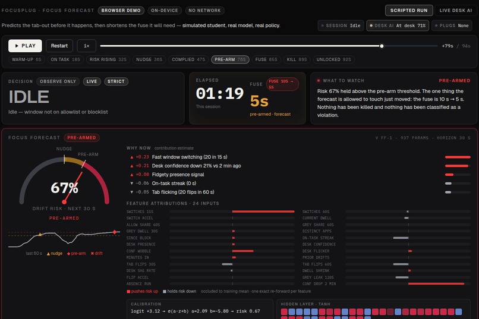Open the PLUGS None status chip
This screenshot has width=479, height=319.
452,26
